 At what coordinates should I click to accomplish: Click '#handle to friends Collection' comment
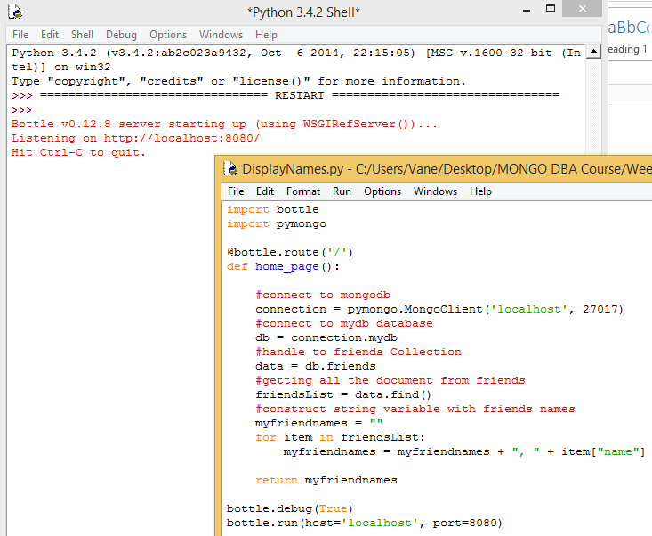tap(358, 352)
